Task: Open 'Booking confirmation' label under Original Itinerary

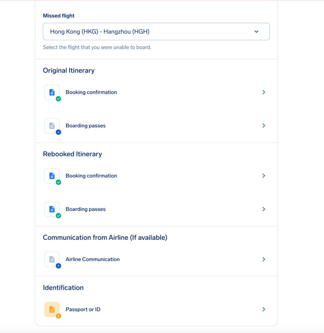Action: click(x=91, y=92)
